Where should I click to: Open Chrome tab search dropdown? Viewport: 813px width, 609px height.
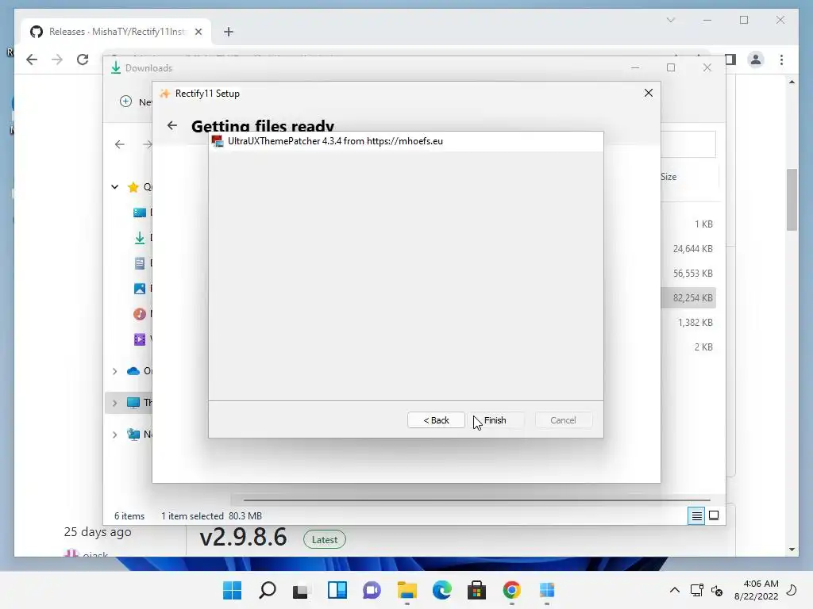670,20
